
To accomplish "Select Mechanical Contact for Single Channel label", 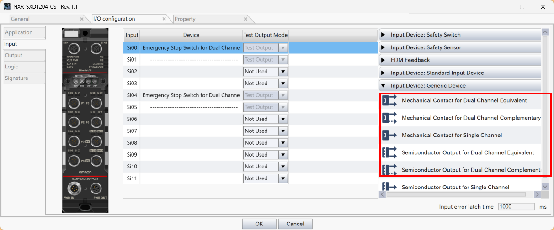I will pos(452,135).
